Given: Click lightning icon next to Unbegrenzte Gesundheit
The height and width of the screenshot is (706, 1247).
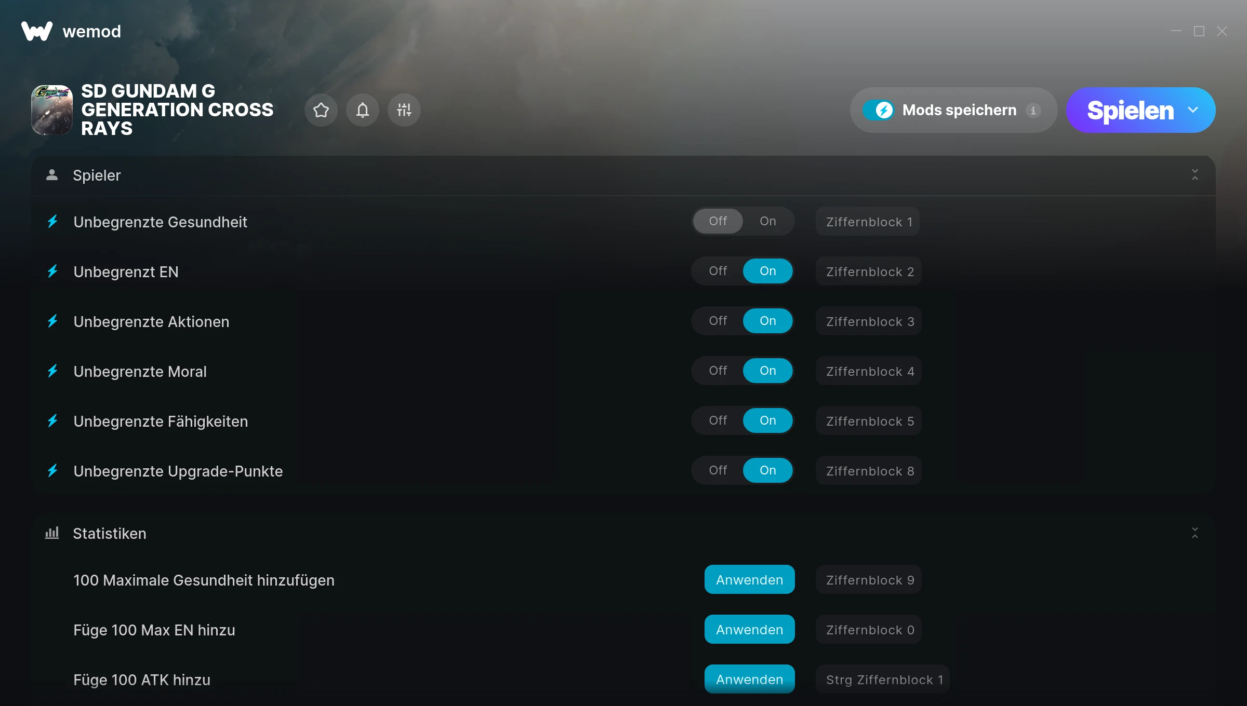Looking at the screenshot, I should coord(52,222).
